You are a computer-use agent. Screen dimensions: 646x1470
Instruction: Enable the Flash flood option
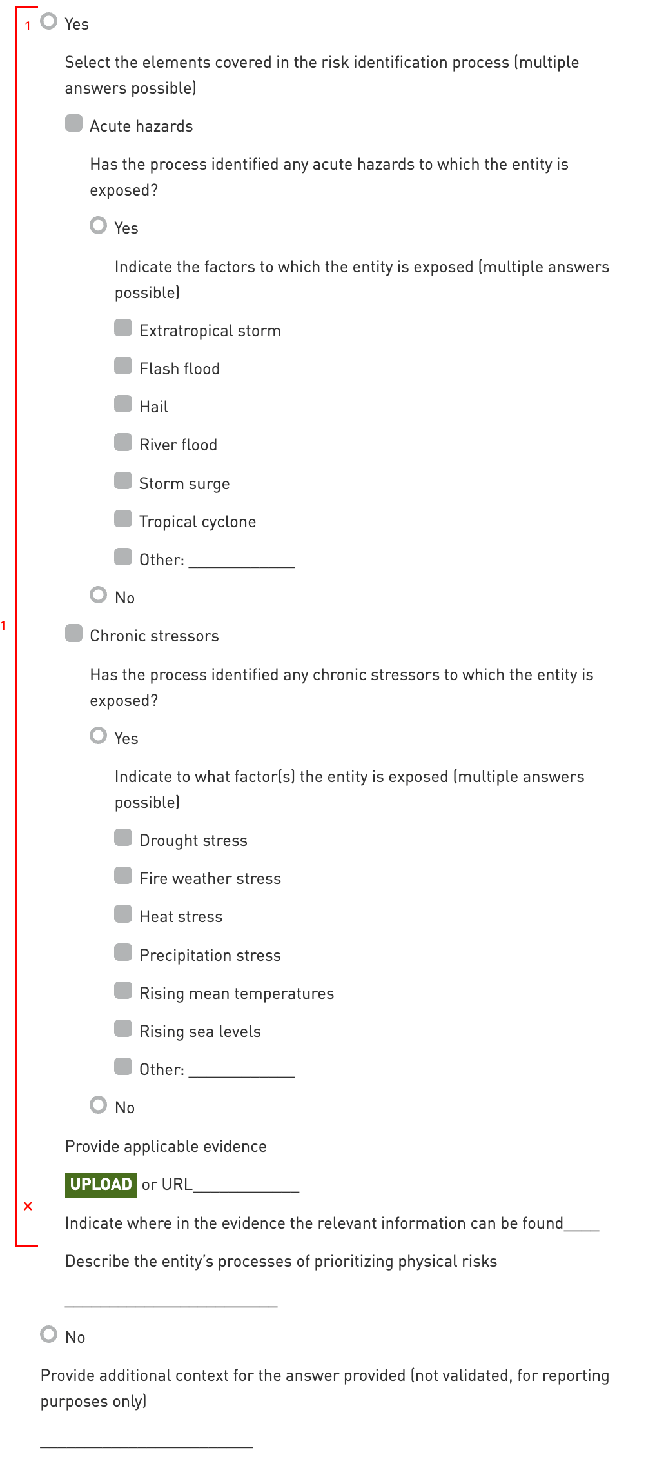[123, 366]
